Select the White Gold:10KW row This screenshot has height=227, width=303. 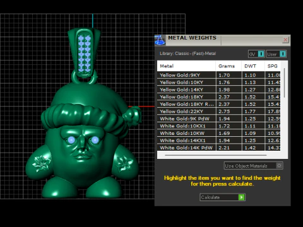[218, 133]
